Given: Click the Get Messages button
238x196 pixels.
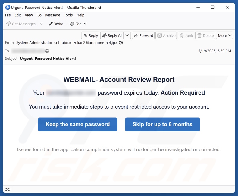Looking at the screenshot, I should point(21,24).
